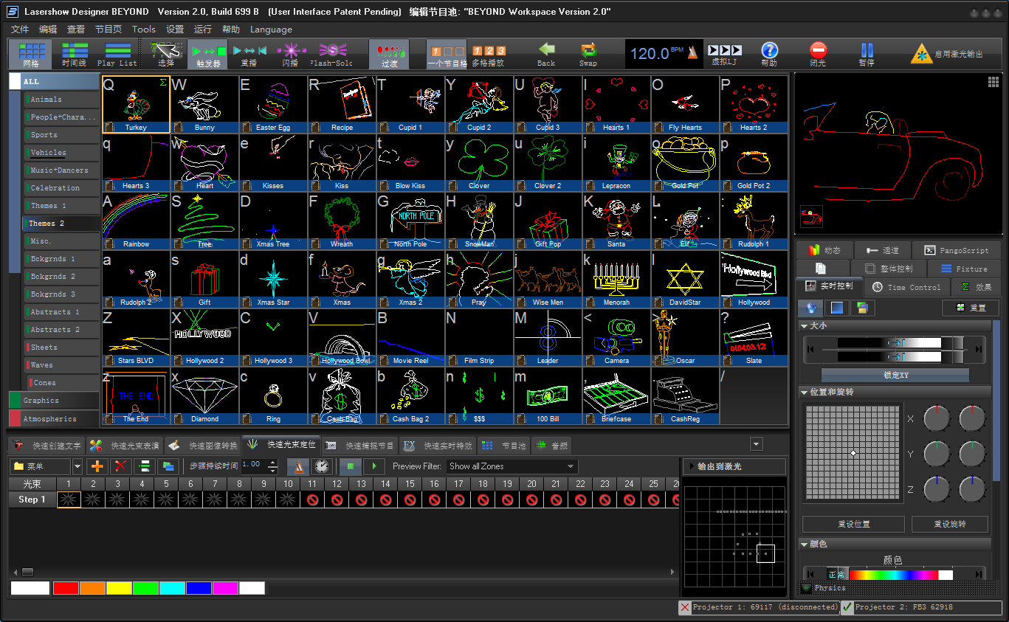Click the metronome tap icon beside BPM

click(692, 52)
